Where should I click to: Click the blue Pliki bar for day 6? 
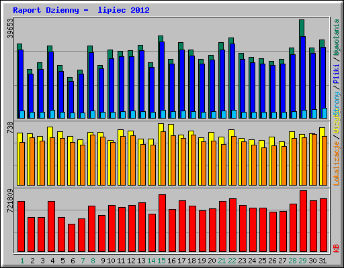71,97
